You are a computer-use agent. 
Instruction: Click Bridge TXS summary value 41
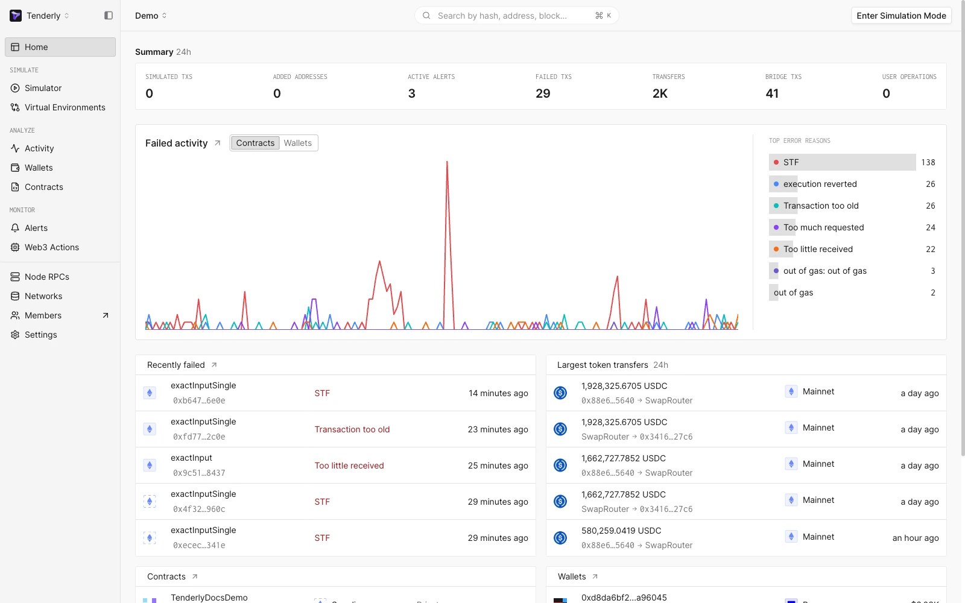point(772,93)
